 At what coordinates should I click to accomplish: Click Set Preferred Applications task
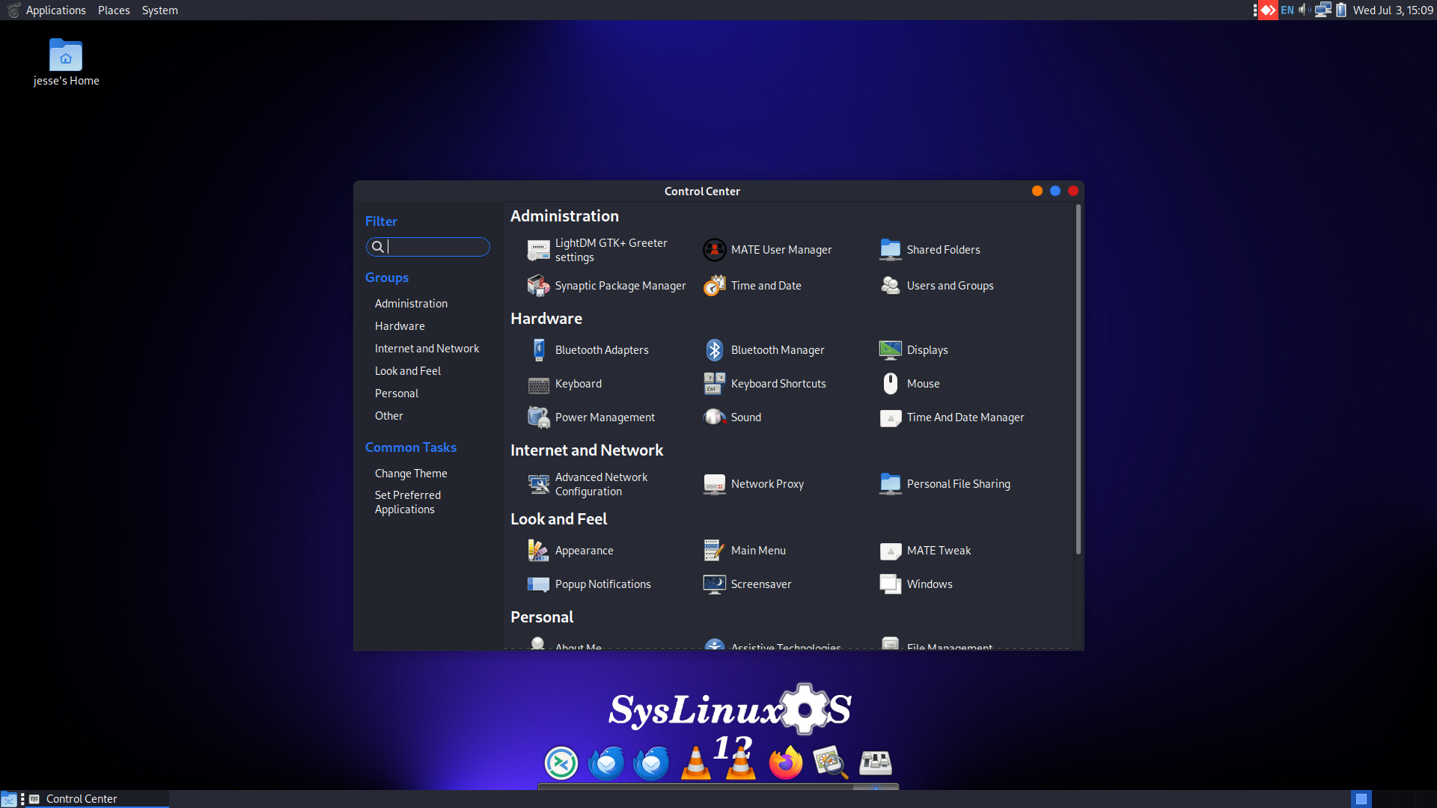[x=408, y=502]
